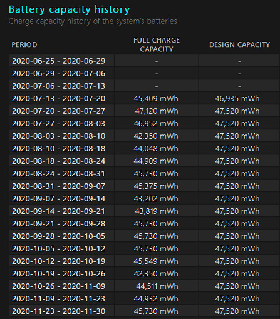Click 45,730 mWh in the 2020-11-23 row

[x=156, y=311]
